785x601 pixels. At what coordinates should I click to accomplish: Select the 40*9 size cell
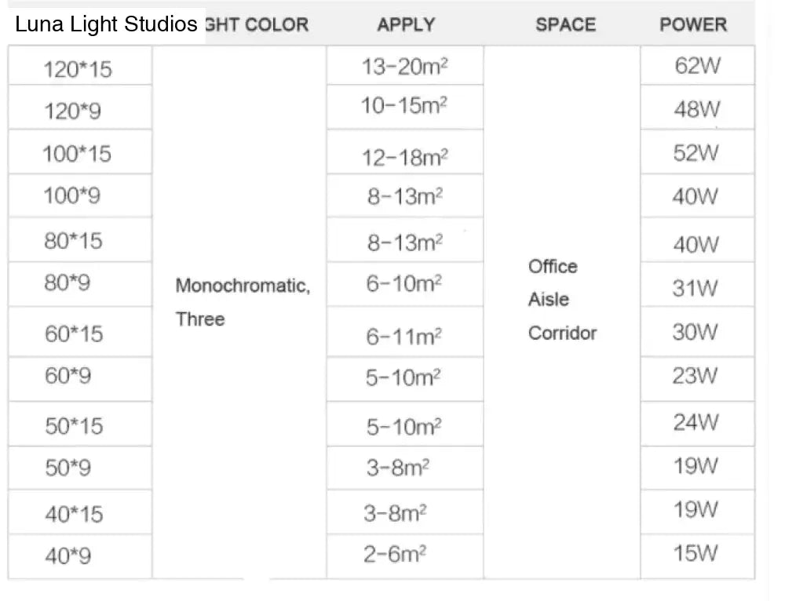coord(80,556)
